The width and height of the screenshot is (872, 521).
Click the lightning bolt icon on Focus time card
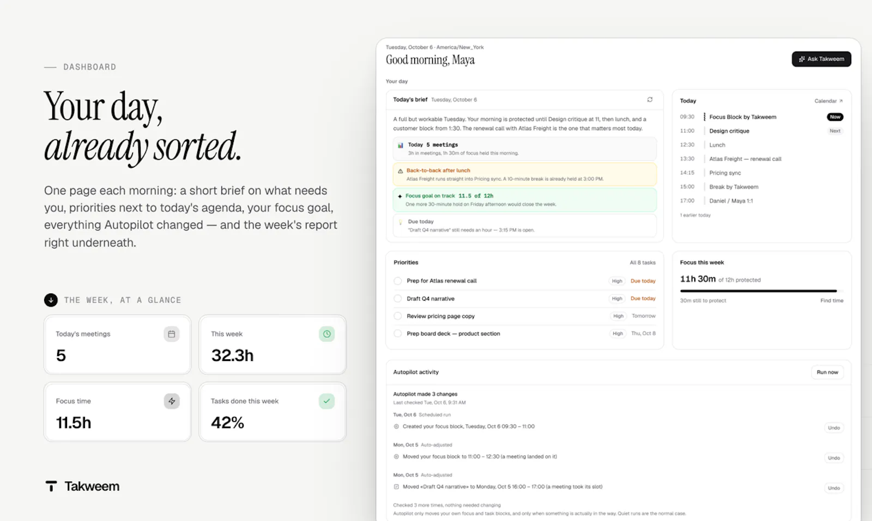click(x=172, y=401)
